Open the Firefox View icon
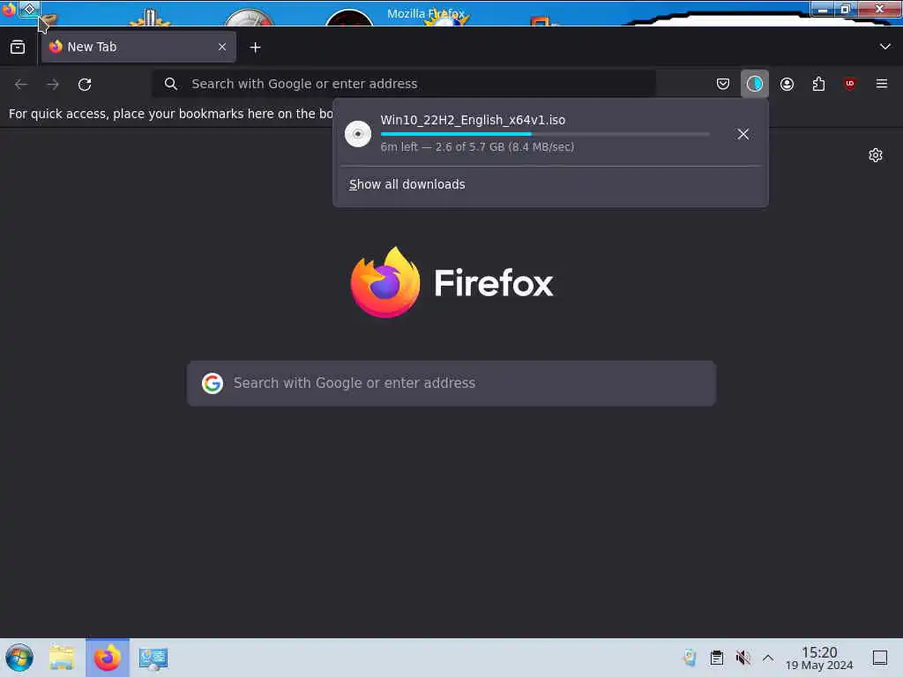Screen dimensions: 903x677 pos(18,48)
